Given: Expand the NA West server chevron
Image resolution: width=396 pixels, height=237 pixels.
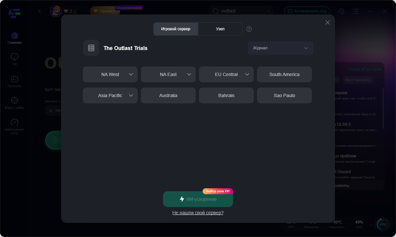Looking at the screenshot, I should click(x=131, y=74).
